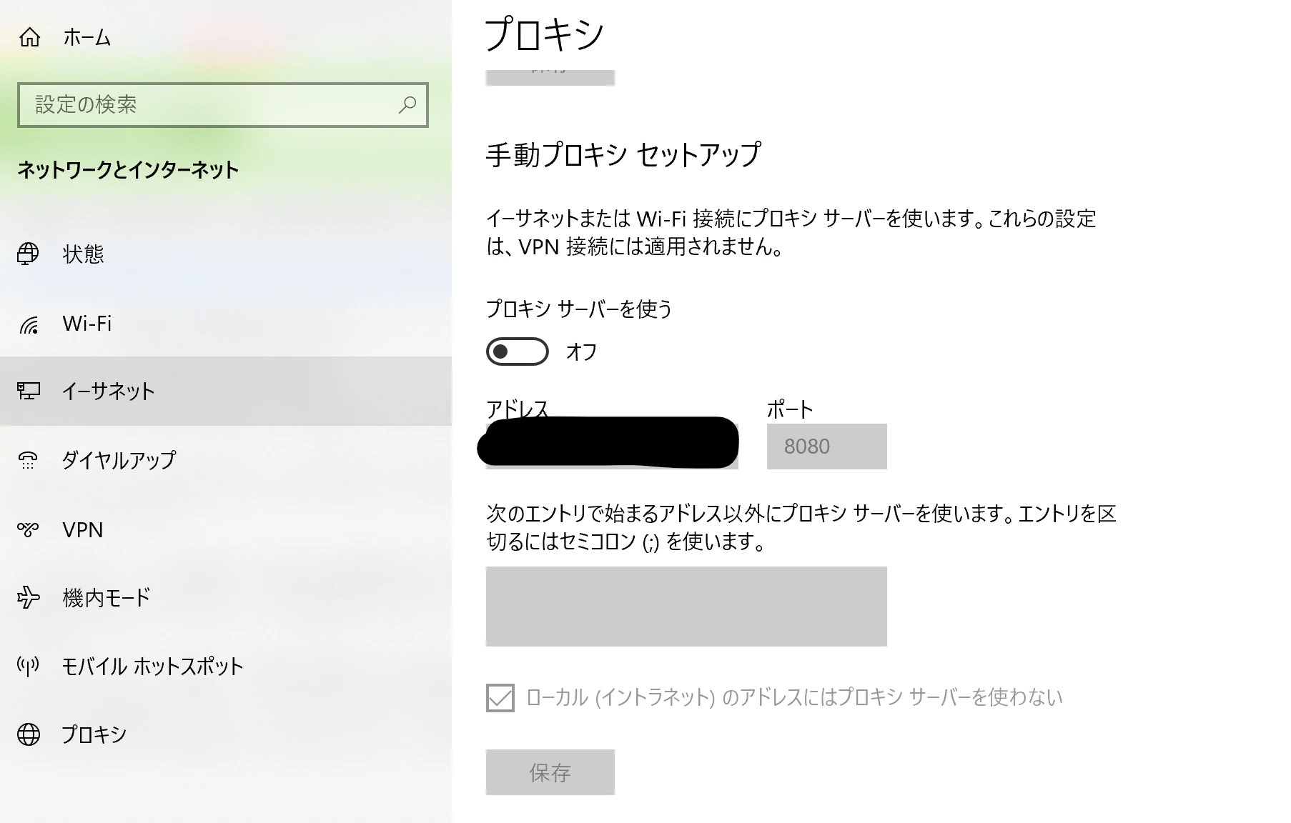Select the VPN icon in sidebar
Viewport: 1291px width, 823px height.
(x=29, y=529)
